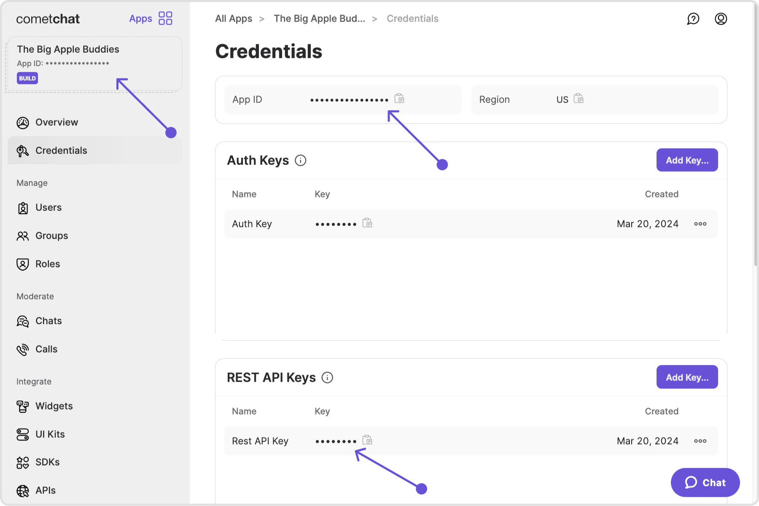The height and width of the screenshot is (506, 759).
Task: Add a new Auth key
Action: click(x=687, y=160)
